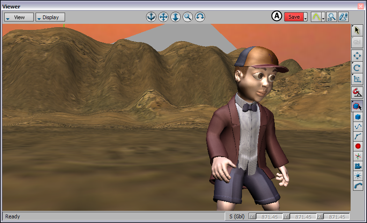The width and height of the screenshot is (367, 223).
Task: Select the Travelling pan navigation icon
Action: [x=163, y=17]
